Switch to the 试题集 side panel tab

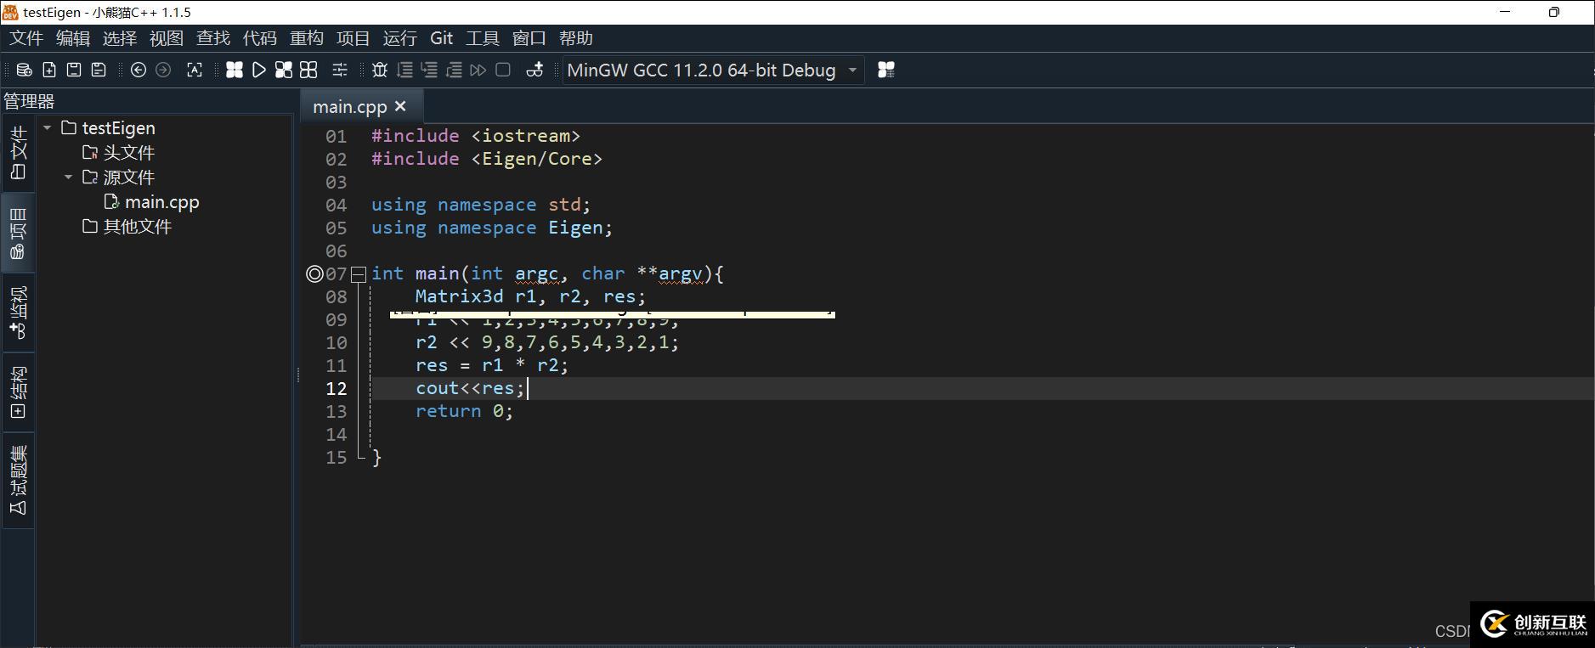click(x=18, y=480)
